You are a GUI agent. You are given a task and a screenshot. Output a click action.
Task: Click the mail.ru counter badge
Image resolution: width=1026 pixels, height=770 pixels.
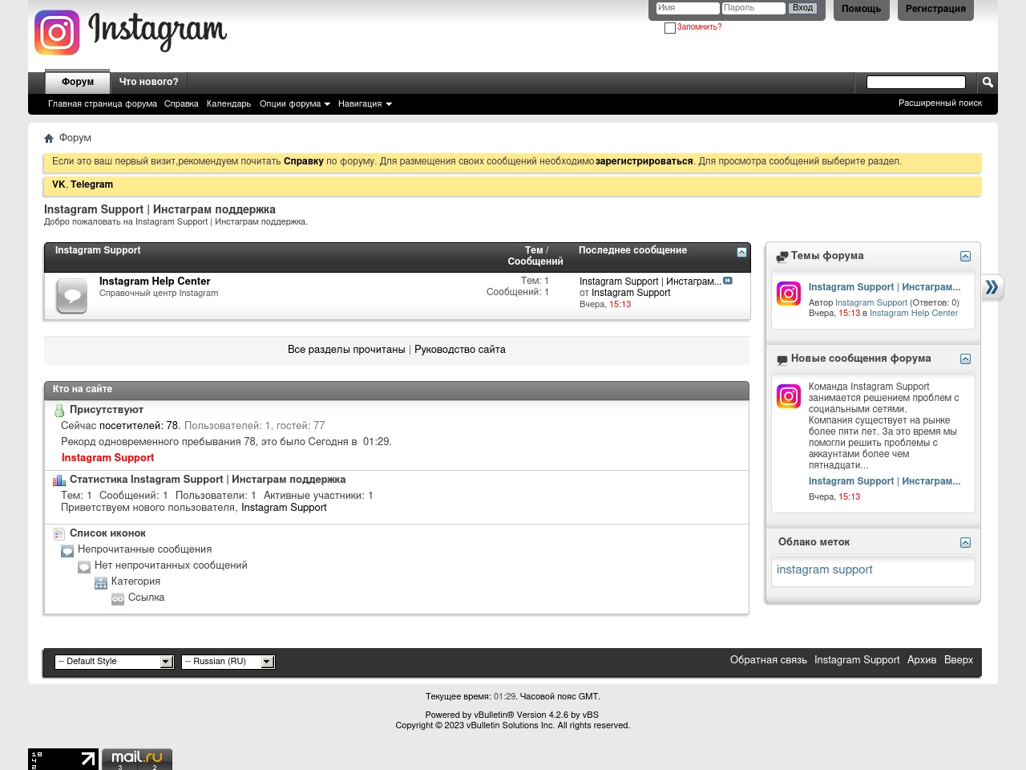pos(137,759)
